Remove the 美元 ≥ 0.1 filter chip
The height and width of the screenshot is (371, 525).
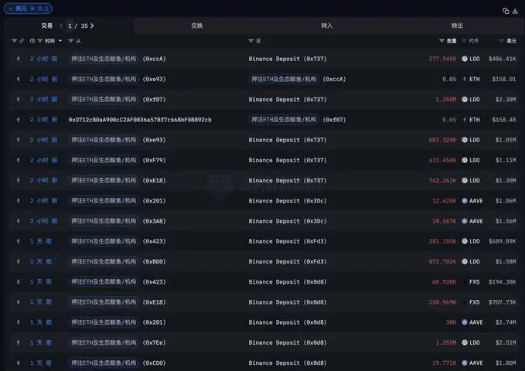pyautogui.click(x=11, y=9)
